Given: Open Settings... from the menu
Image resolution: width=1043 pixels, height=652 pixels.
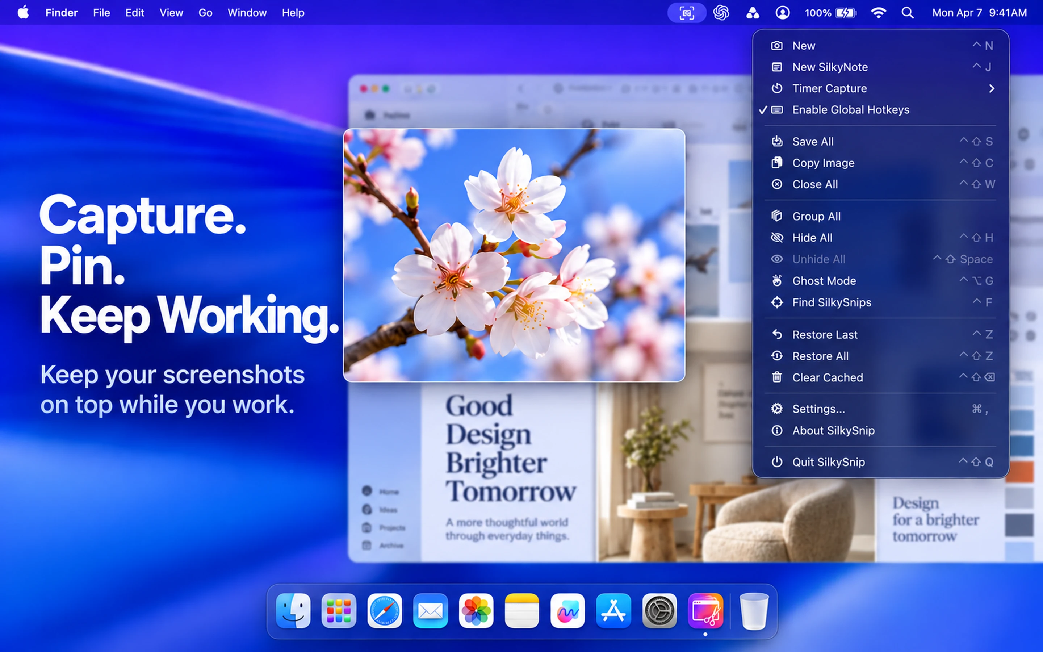Looking at the screenshot, I should click(x=880, y=409).
